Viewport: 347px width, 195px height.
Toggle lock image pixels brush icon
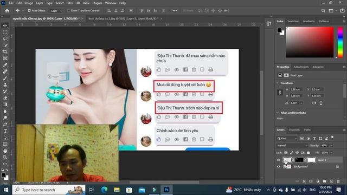[292, 153]
